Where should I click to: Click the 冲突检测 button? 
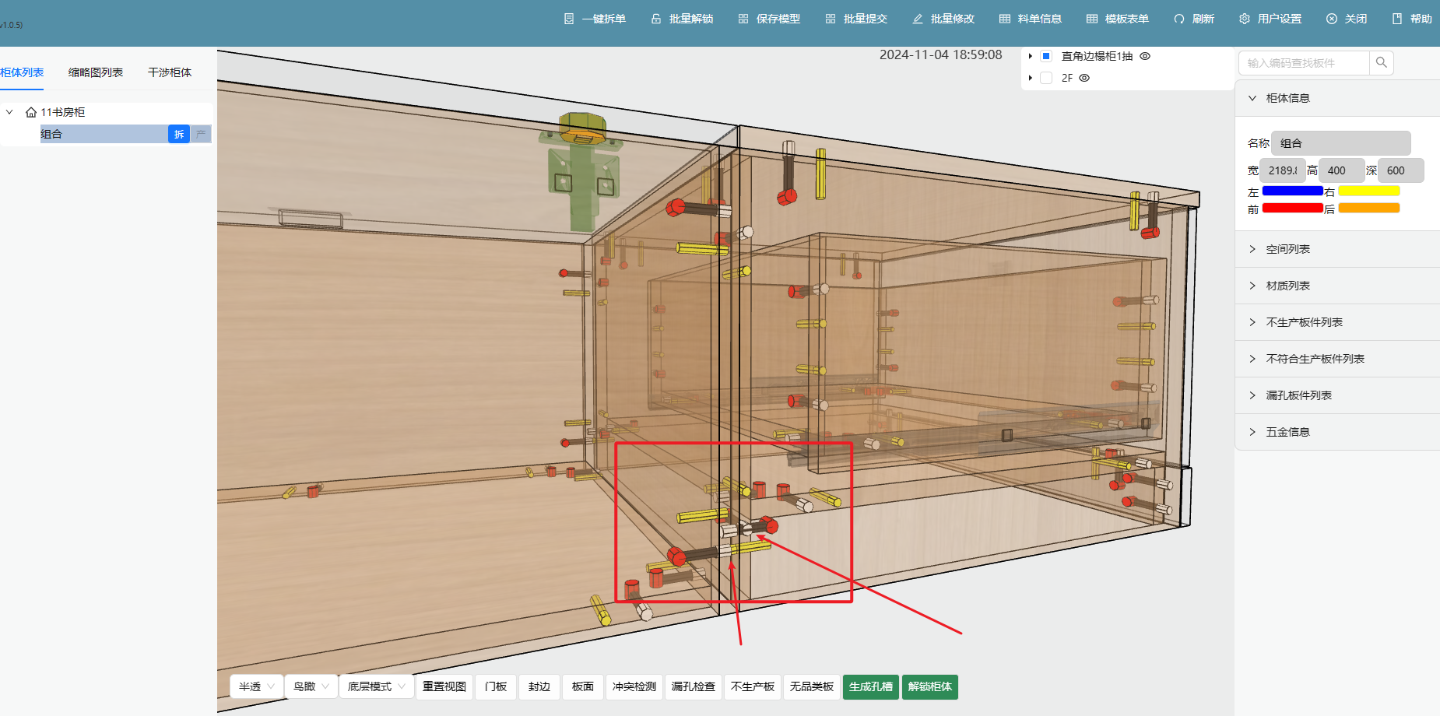pos(634,686)
